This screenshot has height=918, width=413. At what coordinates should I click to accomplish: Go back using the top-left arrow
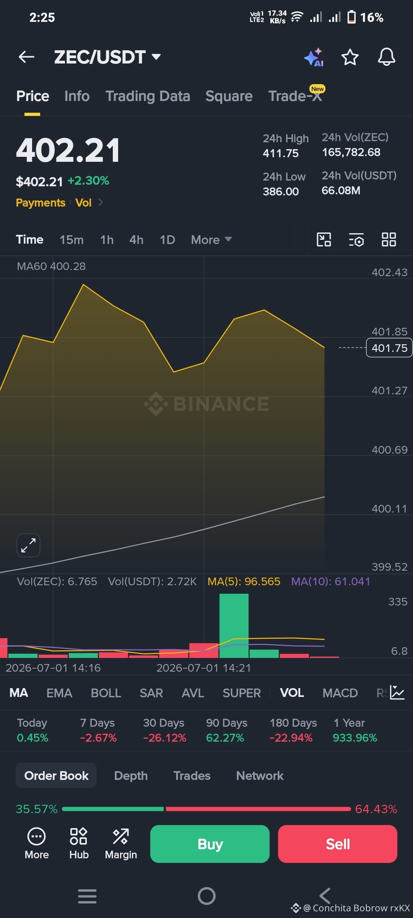click(26, 57)
